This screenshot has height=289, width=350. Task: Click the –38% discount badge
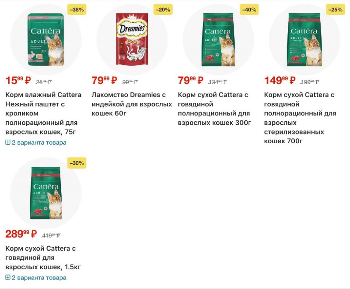[77, 10]
